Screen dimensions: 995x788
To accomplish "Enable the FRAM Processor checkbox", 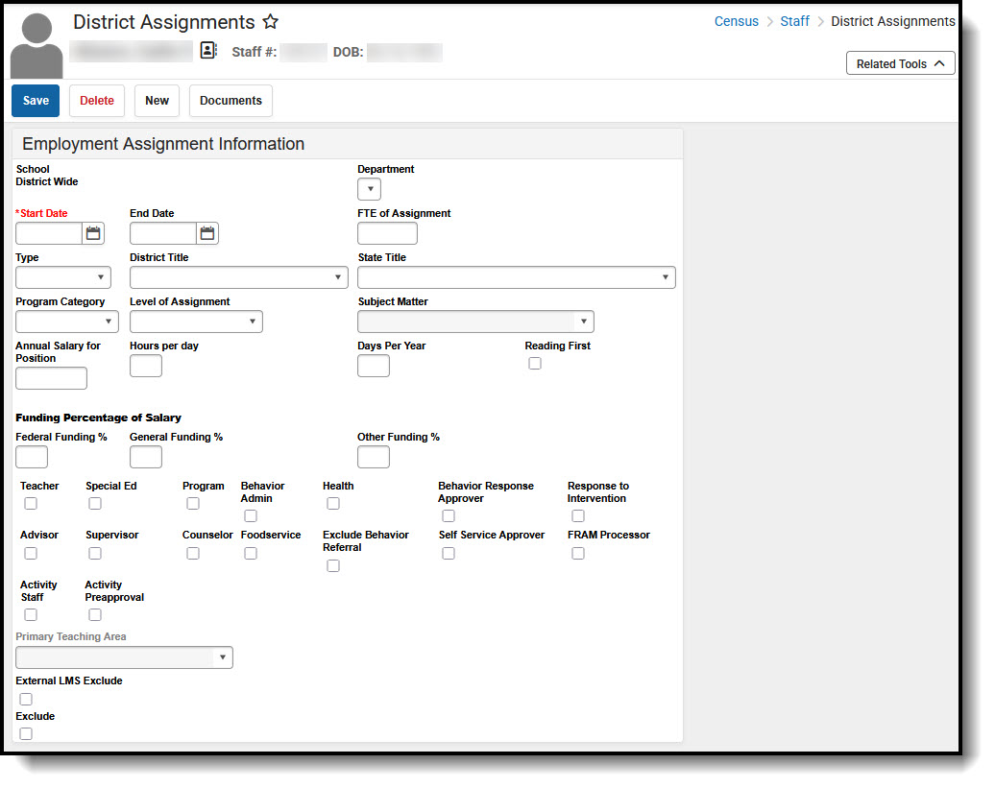I will (577, 552).
